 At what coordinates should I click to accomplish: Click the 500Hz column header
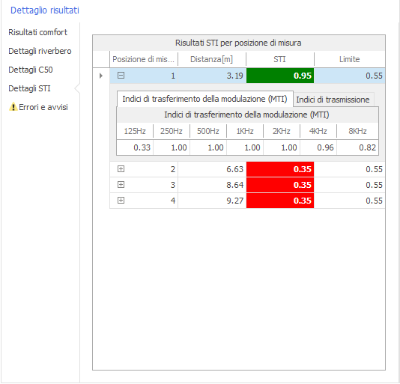coord(208,131)
